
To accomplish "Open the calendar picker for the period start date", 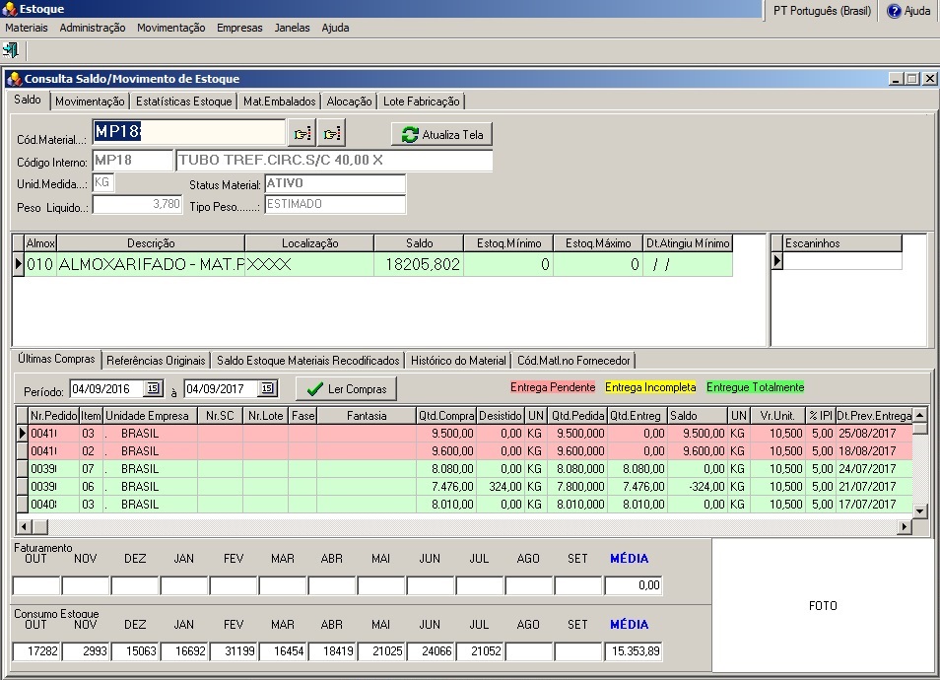I will tap(153, 388).
